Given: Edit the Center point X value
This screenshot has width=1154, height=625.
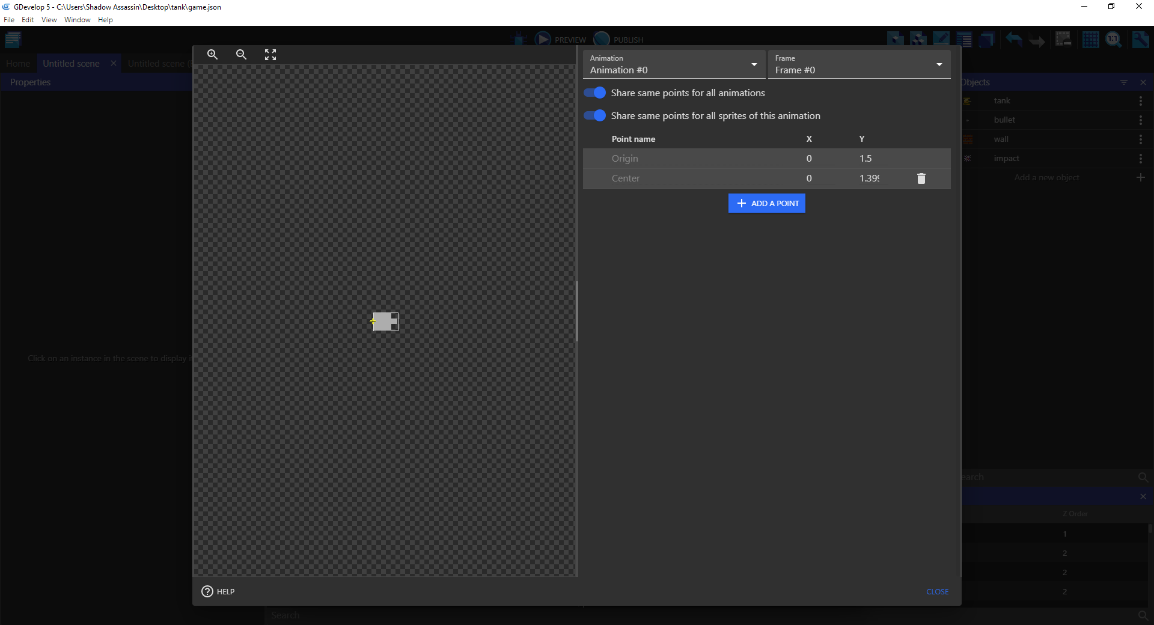Looking at the screenshot, I should [x=810, y=178].
